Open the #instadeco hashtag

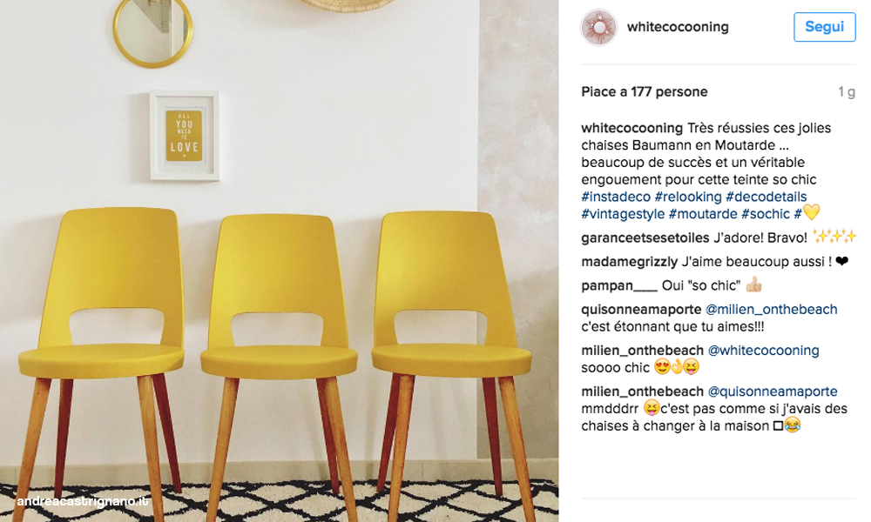pos(616,197)
